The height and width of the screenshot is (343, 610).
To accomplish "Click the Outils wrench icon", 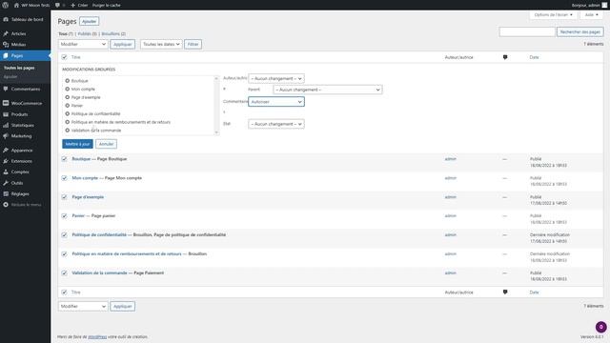I will tap(6, 183).
